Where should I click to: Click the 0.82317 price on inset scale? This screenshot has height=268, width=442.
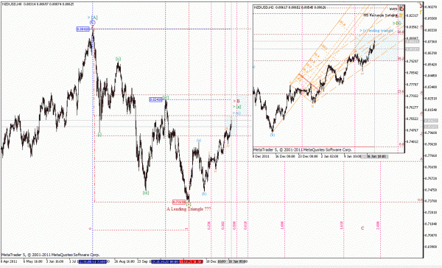(412, 15)
